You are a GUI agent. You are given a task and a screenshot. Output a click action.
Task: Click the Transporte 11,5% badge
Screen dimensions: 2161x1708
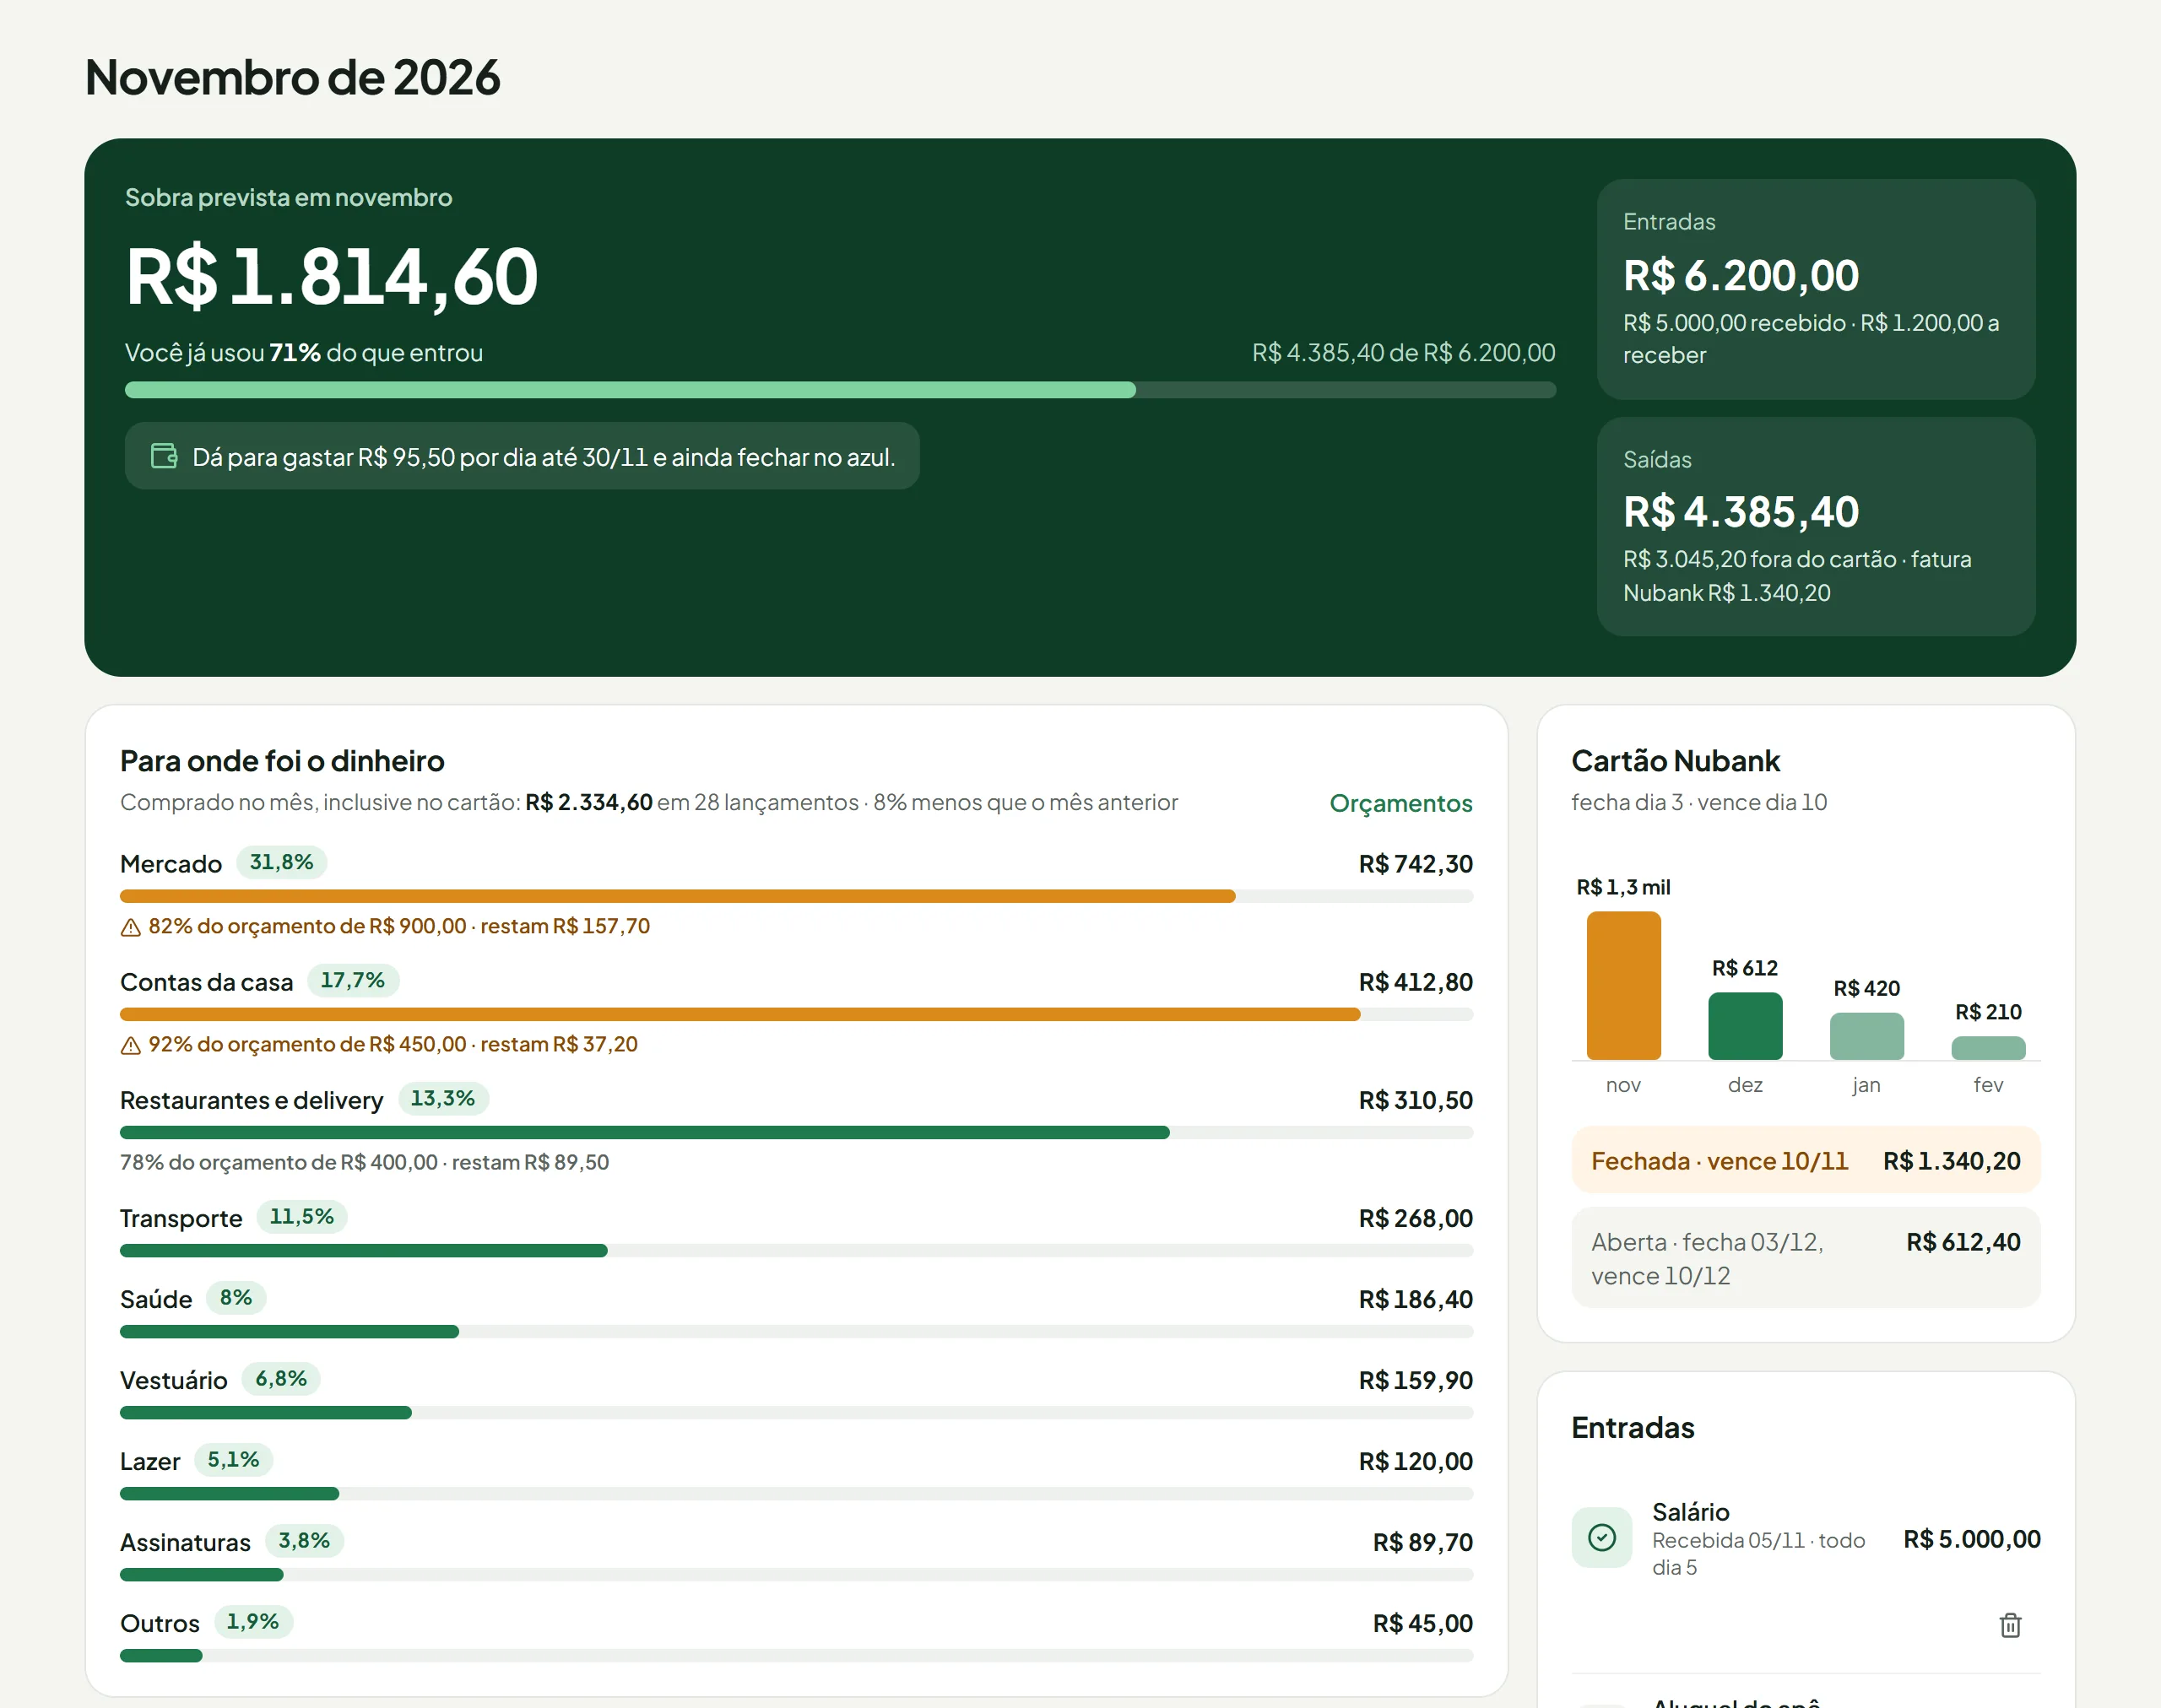(x=301, y=1216)
